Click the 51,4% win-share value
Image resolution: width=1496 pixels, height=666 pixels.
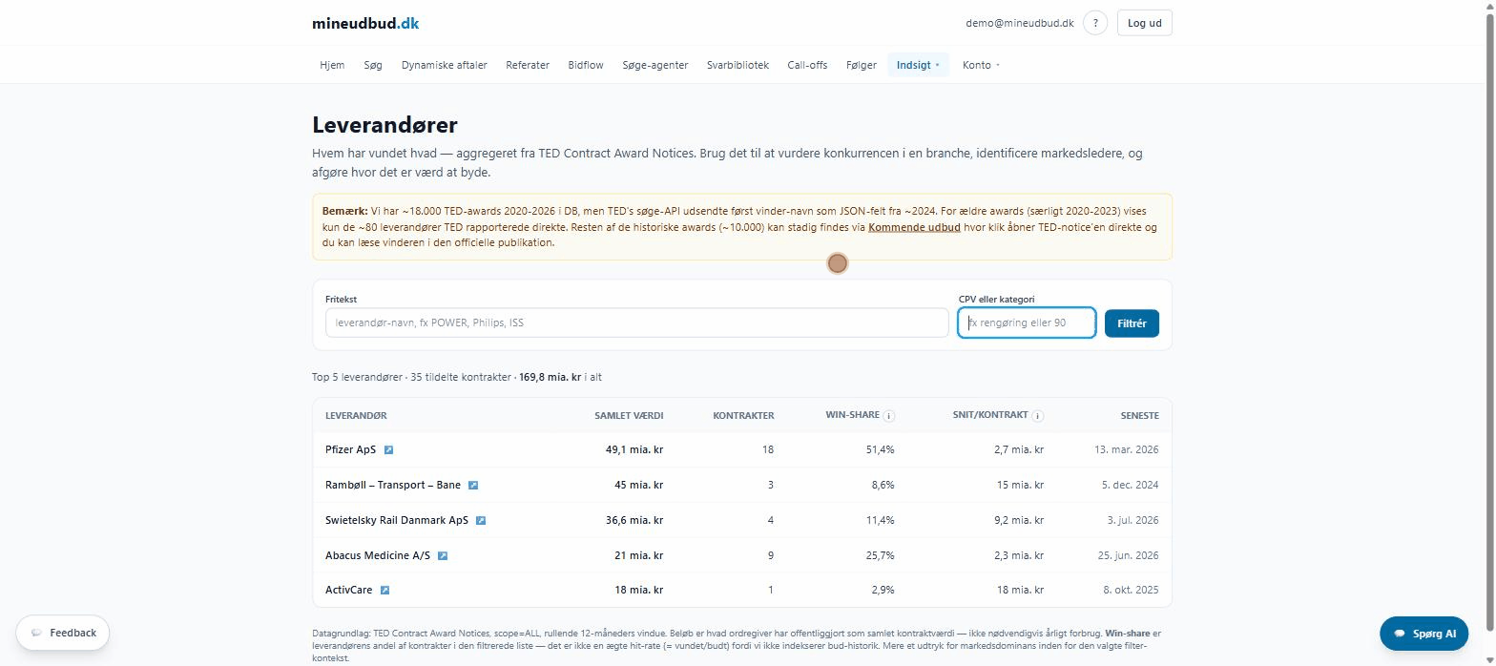pyautogui.click(x=881, y=449)
